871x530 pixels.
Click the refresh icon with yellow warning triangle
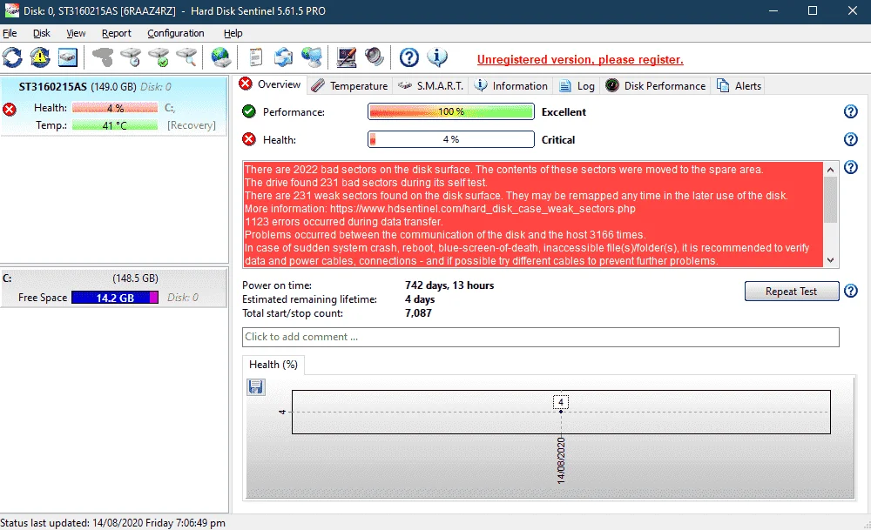40,57
